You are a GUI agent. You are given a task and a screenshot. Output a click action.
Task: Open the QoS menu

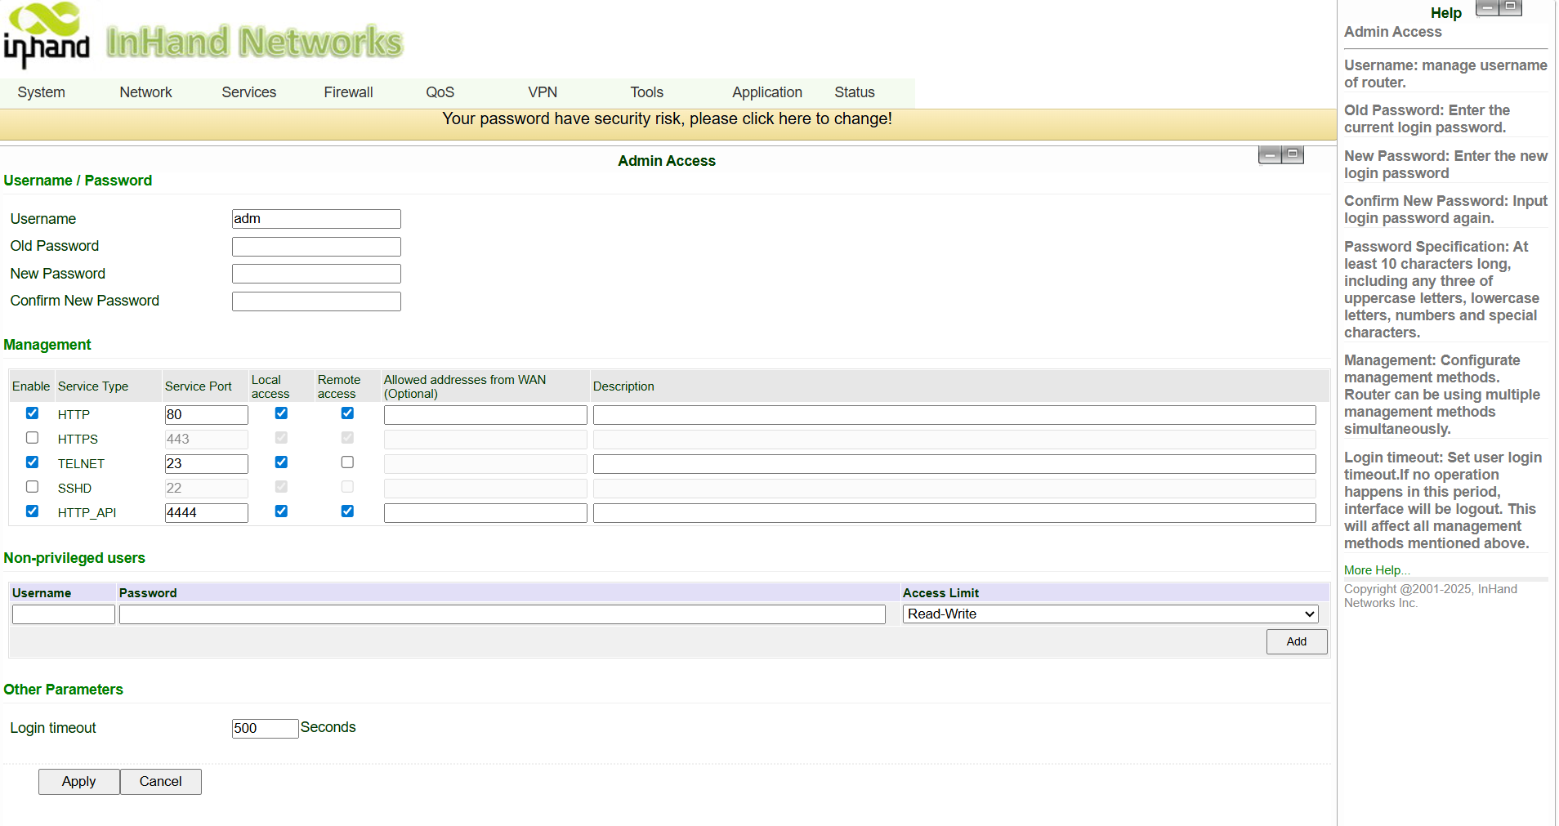(440, 92)
